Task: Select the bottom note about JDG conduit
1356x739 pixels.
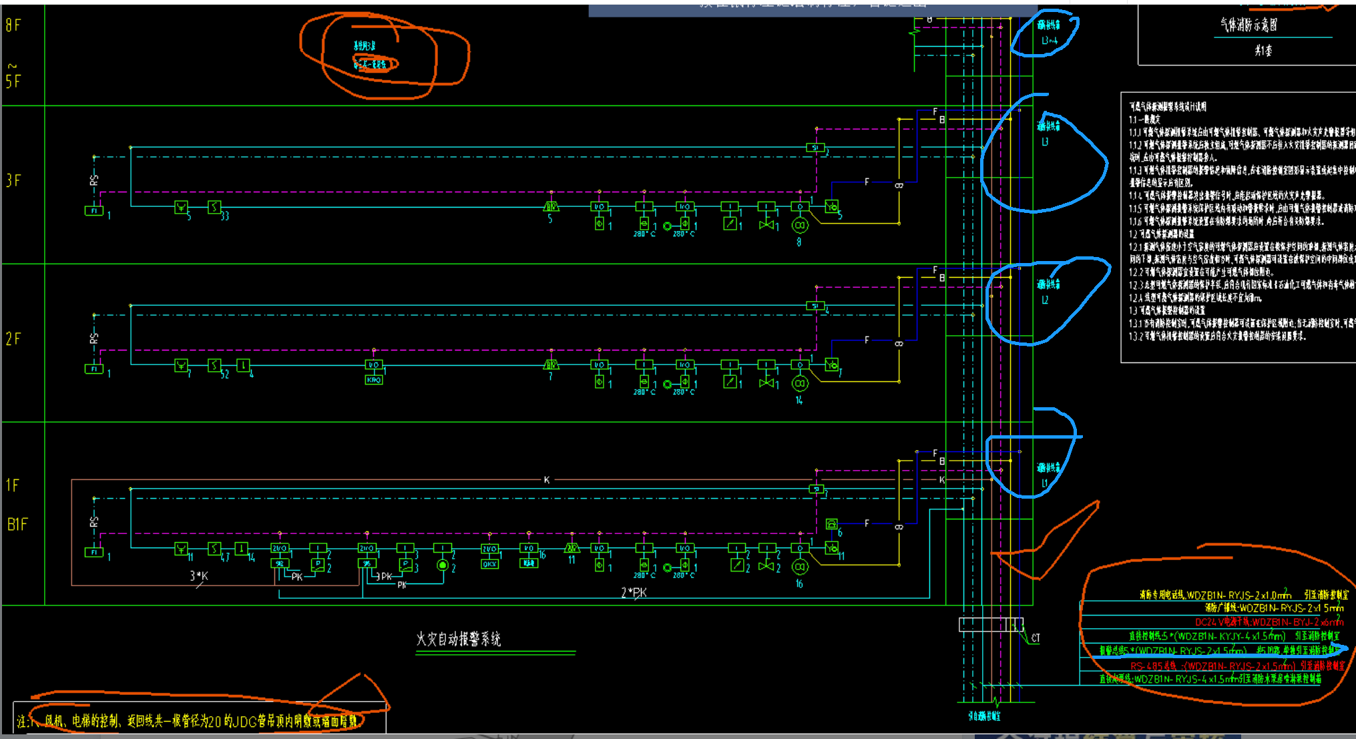Action: [x=188, y=721]
